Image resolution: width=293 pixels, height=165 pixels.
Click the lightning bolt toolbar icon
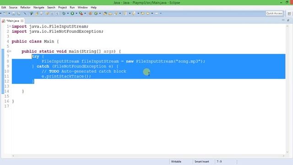pyautogui.click(x=37, y=13)
